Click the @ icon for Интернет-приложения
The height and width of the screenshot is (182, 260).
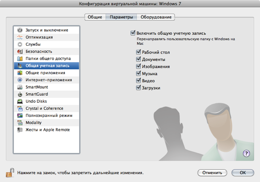click(20, 80)
